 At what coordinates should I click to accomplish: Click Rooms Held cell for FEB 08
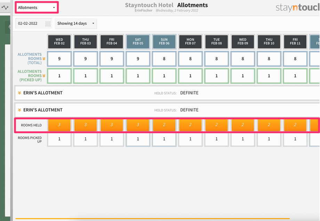[x=217, y=125]
